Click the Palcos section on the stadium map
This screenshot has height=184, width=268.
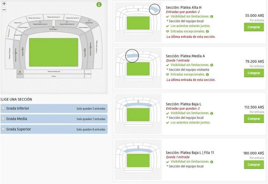(x=54, y=76)
